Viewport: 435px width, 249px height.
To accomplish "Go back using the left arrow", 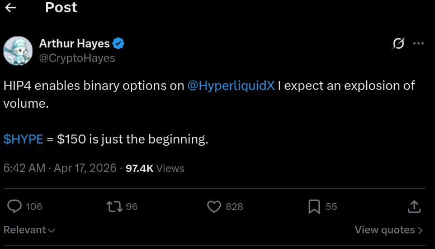I will click(x=11, y=8).
